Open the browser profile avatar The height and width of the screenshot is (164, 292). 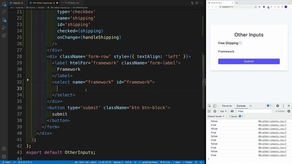[286, 7]
